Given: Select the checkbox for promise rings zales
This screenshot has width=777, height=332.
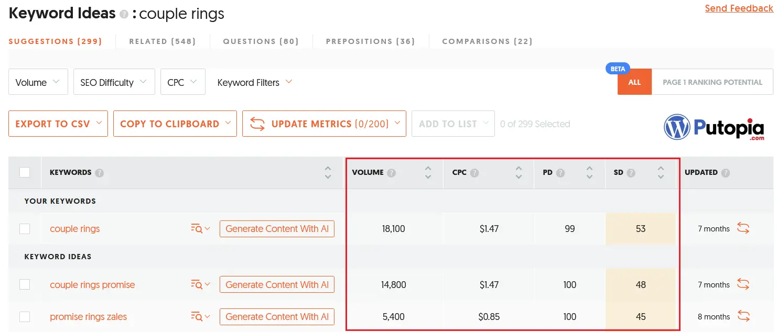Looking at the screenshot, I should [x=25, y=317].
